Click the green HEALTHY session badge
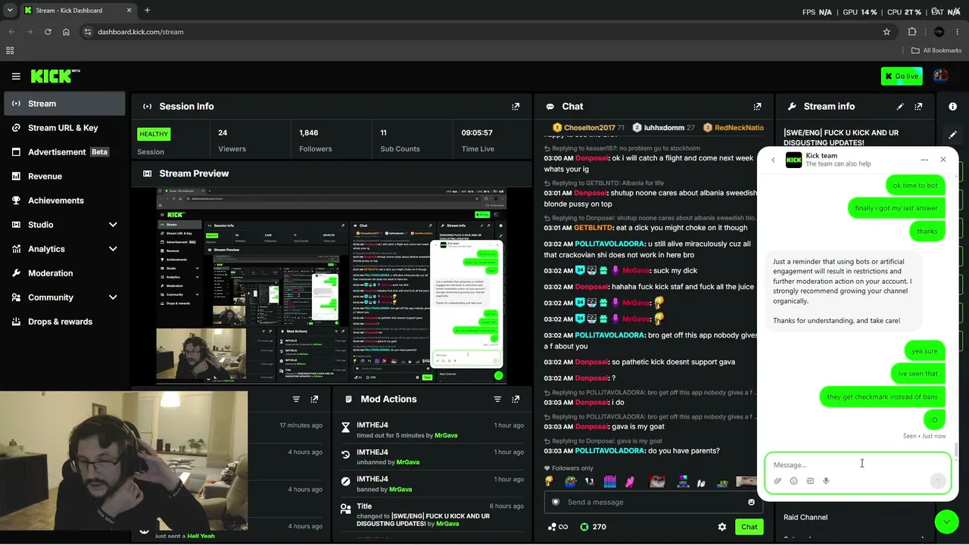Image resolution: width=969 pixels, height=545 pixels. 154,134
